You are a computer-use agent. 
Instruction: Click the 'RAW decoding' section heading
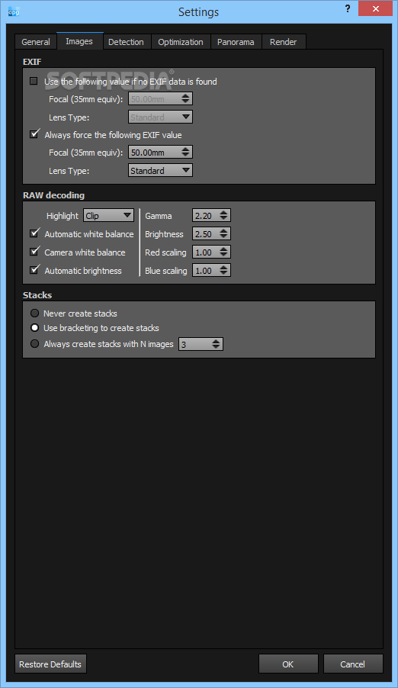tap(53, 195)
